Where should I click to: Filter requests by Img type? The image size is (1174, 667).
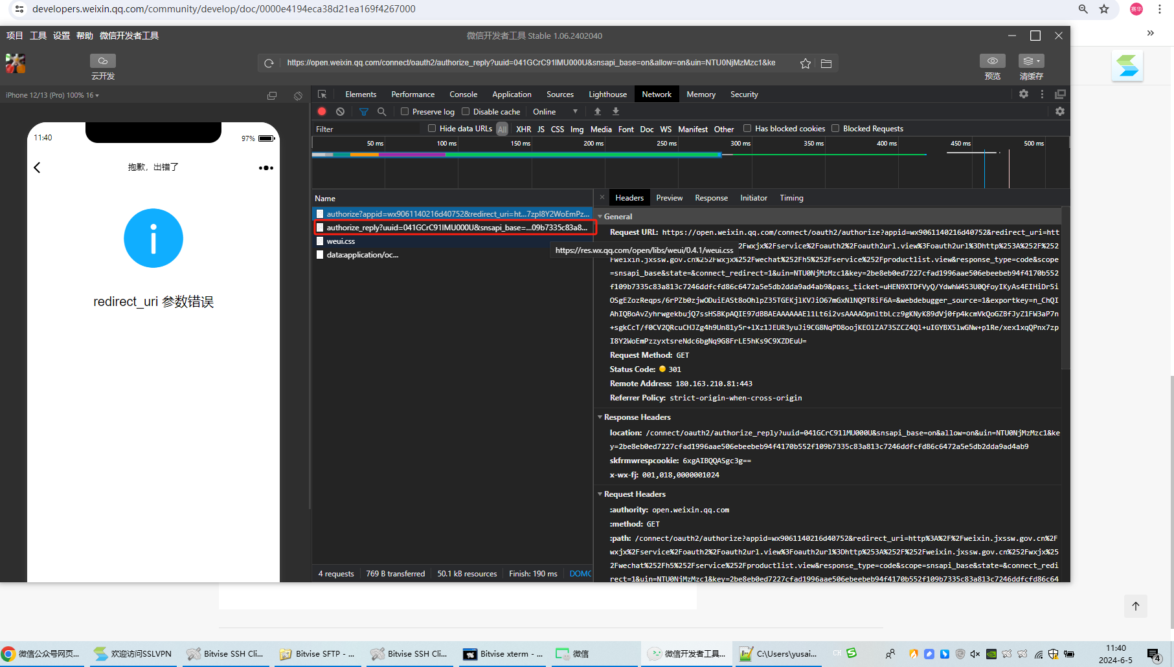click(x=577, y=129)
